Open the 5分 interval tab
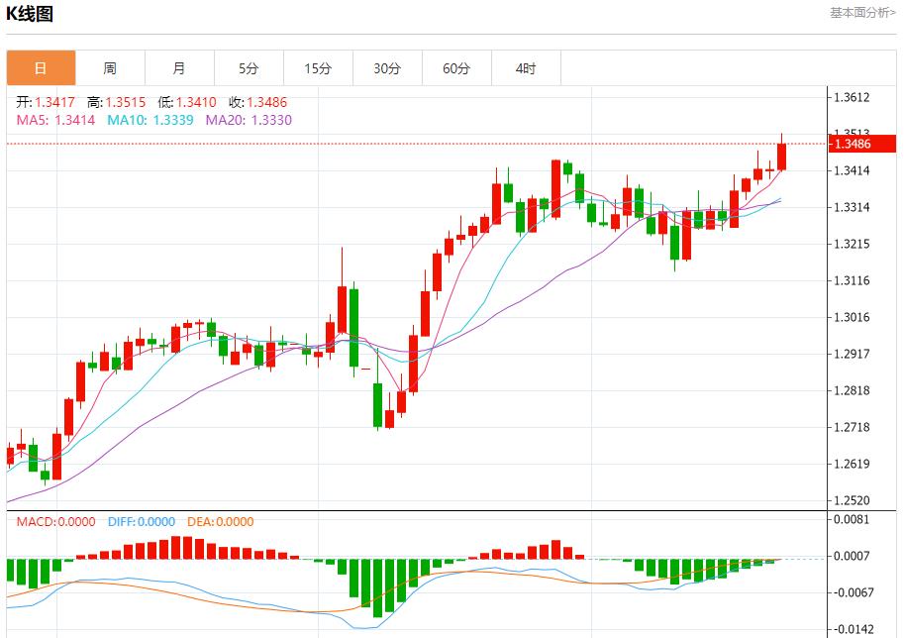Image resolution: width=904 pixels, height=638 pixels. click(x=249, y=68)
